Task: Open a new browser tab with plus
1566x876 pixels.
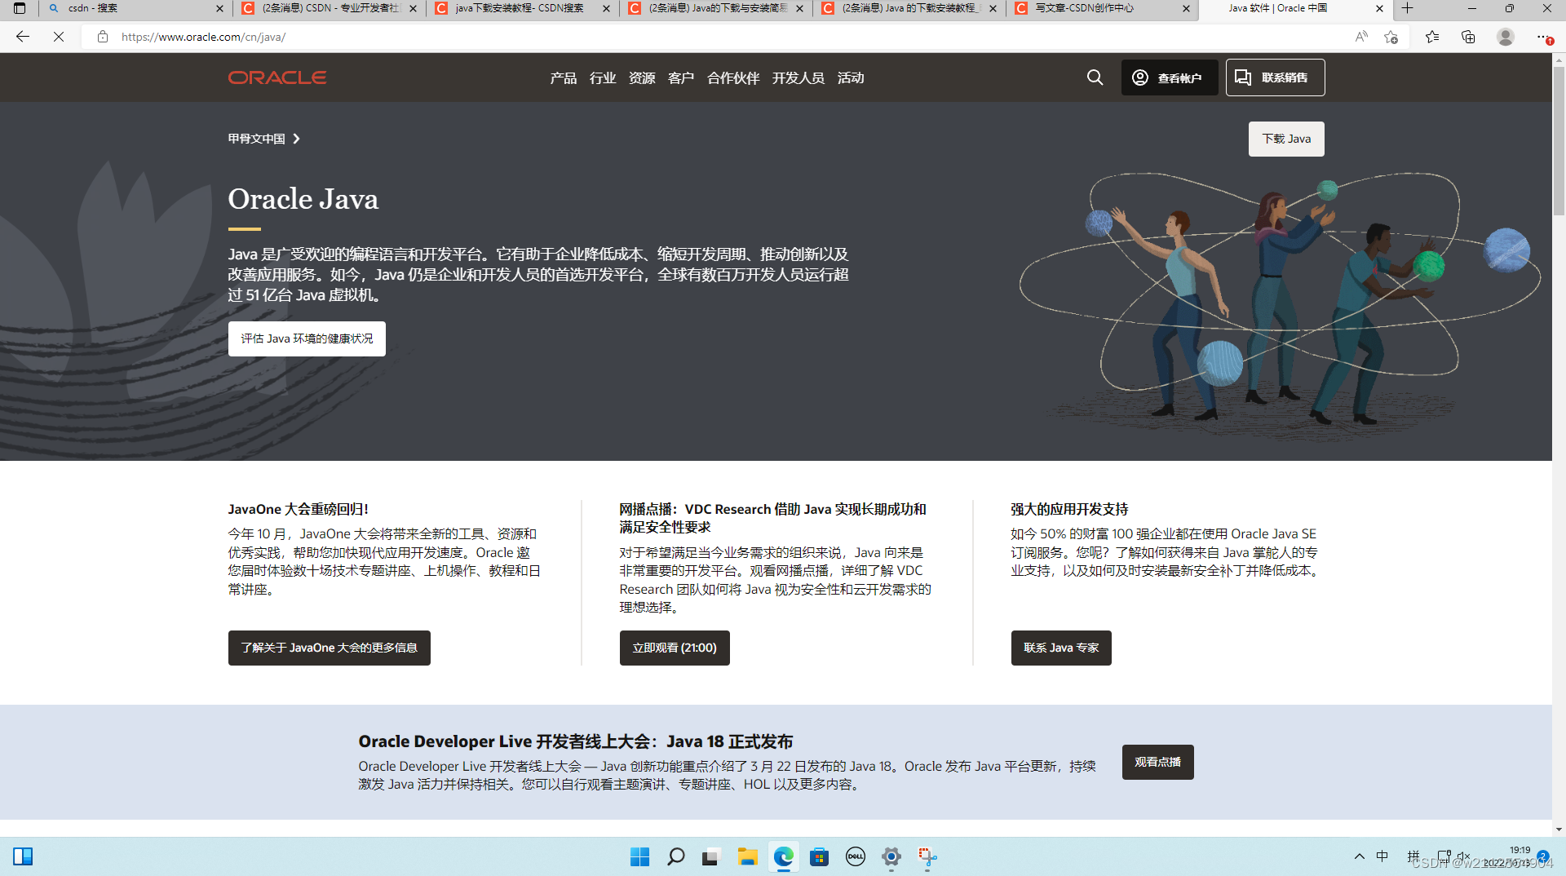Action: point(1407,8)
